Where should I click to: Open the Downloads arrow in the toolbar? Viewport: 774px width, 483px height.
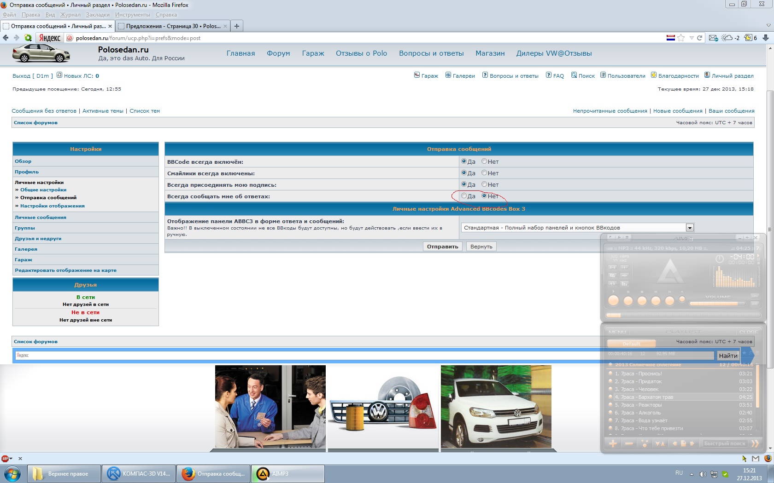pyautogui.click(x=766, y=38)
